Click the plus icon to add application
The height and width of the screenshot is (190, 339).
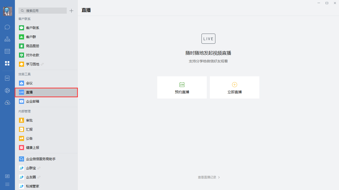pyautogui.click(x=72, y=11)
